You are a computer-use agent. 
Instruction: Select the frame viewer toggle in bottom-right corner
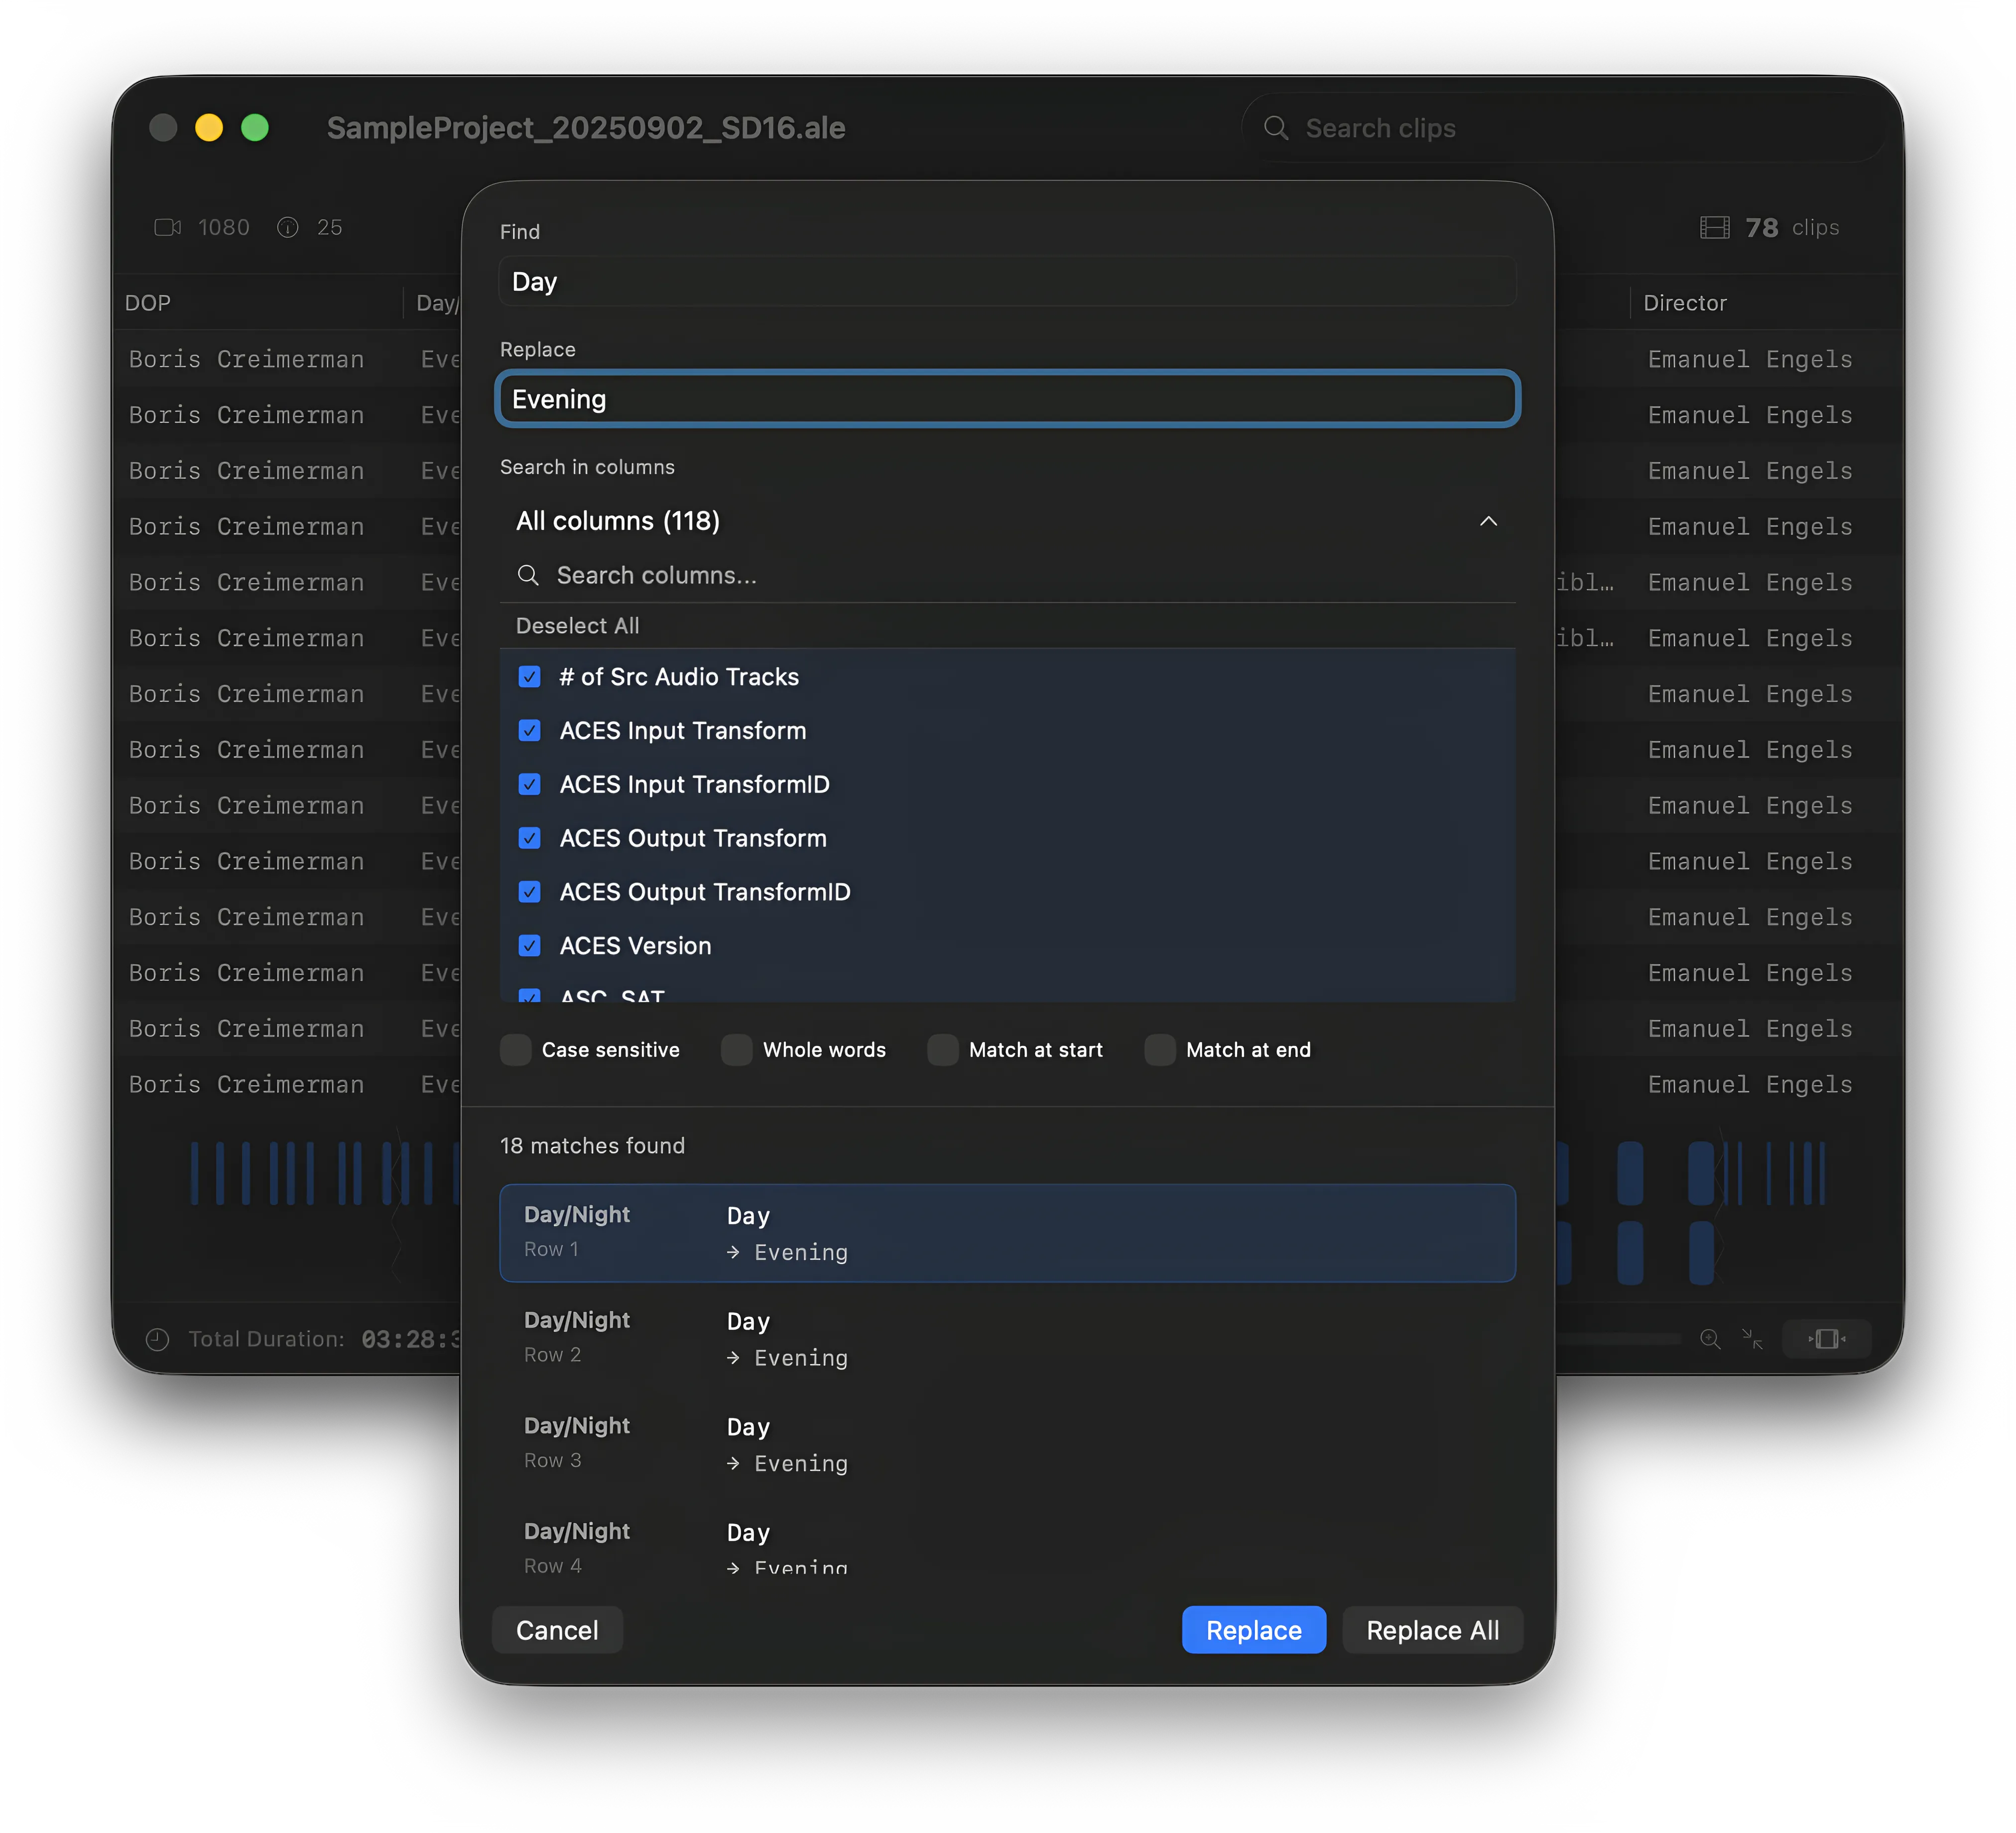[x=1827, y=1339]
